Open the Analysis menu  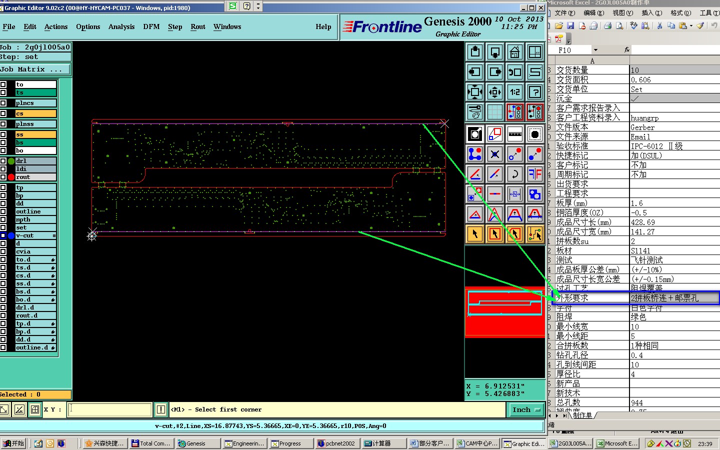pyautogui.click(x=121, y=26)
